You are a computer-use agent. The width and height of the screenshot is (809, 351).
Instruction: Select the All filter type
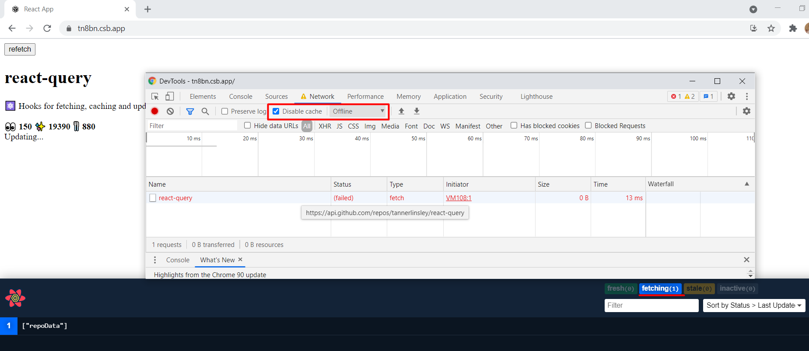coord(307,126)
